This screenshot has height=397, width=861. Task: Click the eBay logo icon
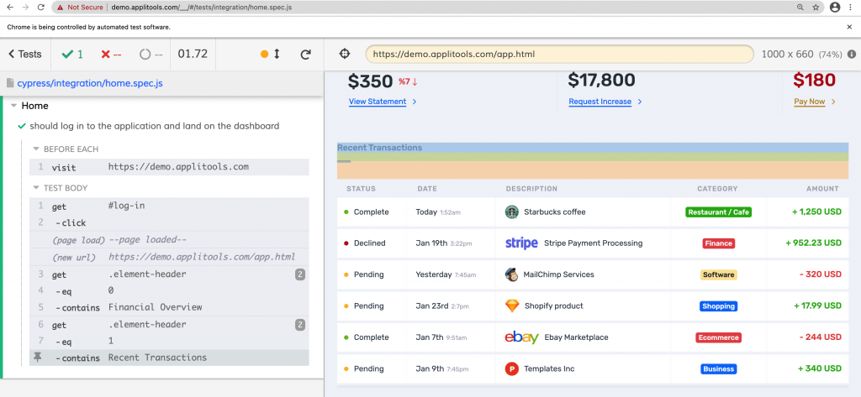point(521,337)
